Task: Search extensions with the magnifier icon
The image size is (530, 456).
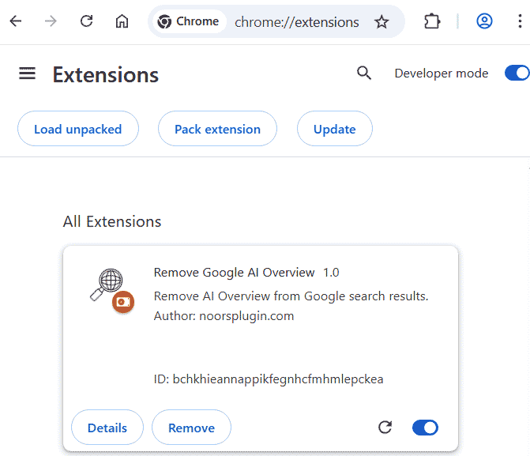Action: (x=364, y=73)
